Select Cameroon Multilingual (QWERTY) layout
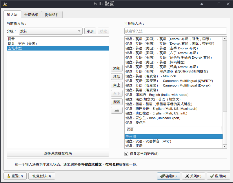 (x=174, y=81)
